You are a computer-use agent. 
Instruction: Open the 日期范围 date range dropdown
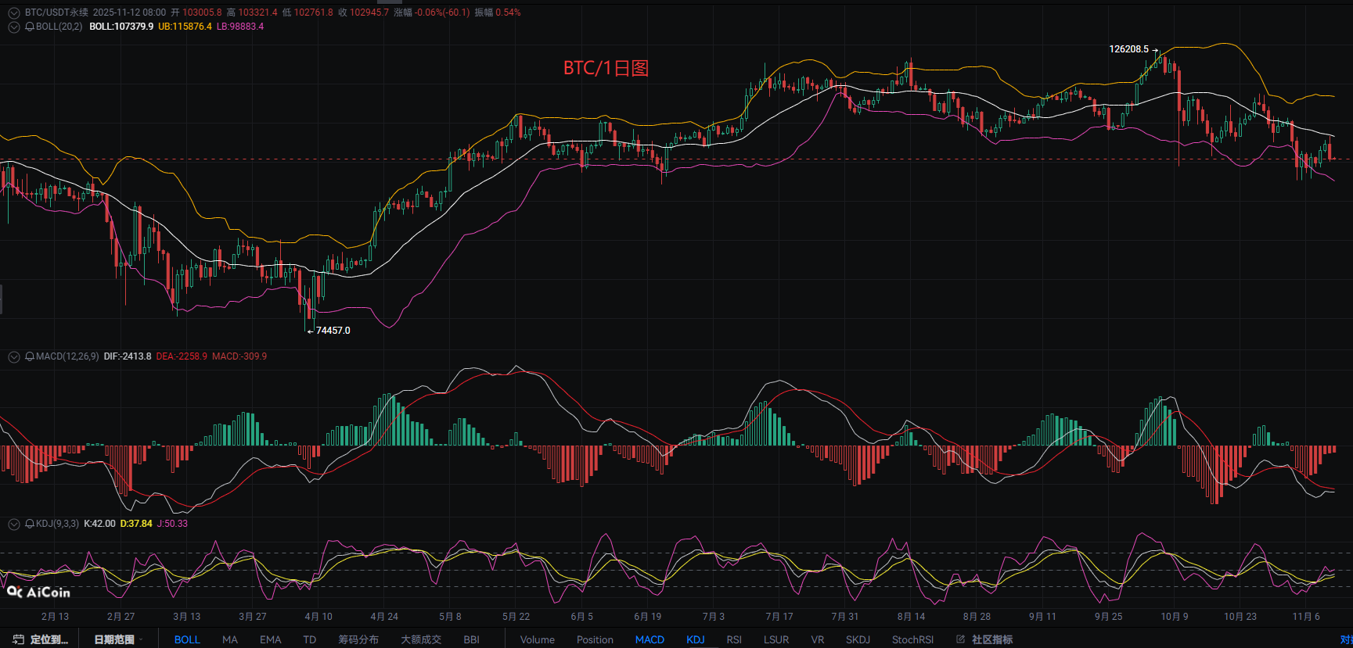[117, 639]
